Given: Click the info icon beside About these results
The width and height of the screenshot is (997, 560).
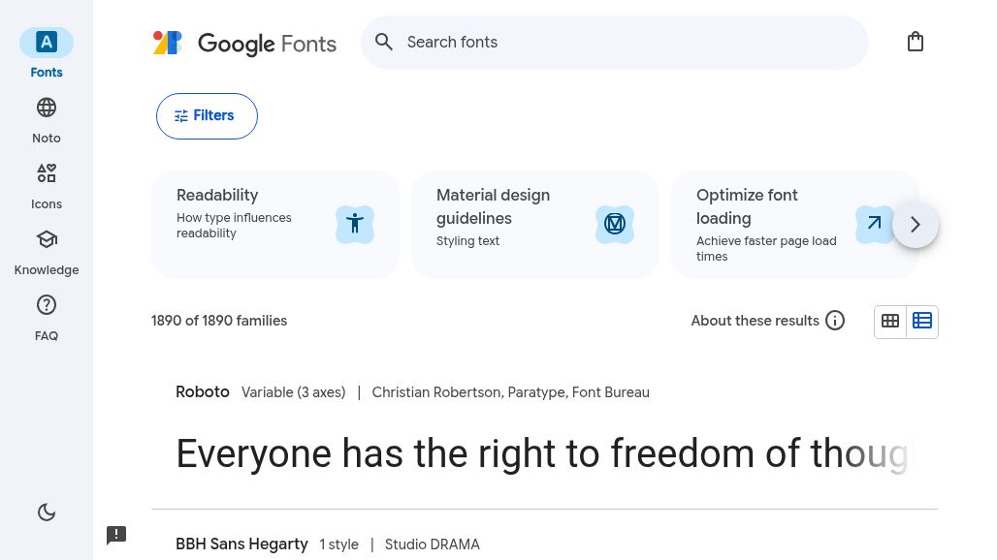Looking at the screenshot, I should 835,321.
